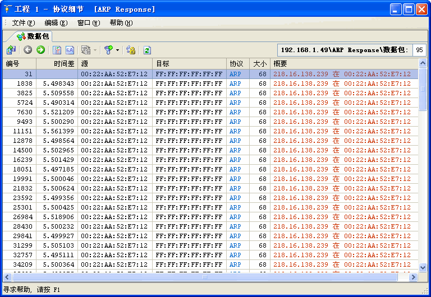Click the horizontal scrollbar thumb

click(x=204, y=277)
